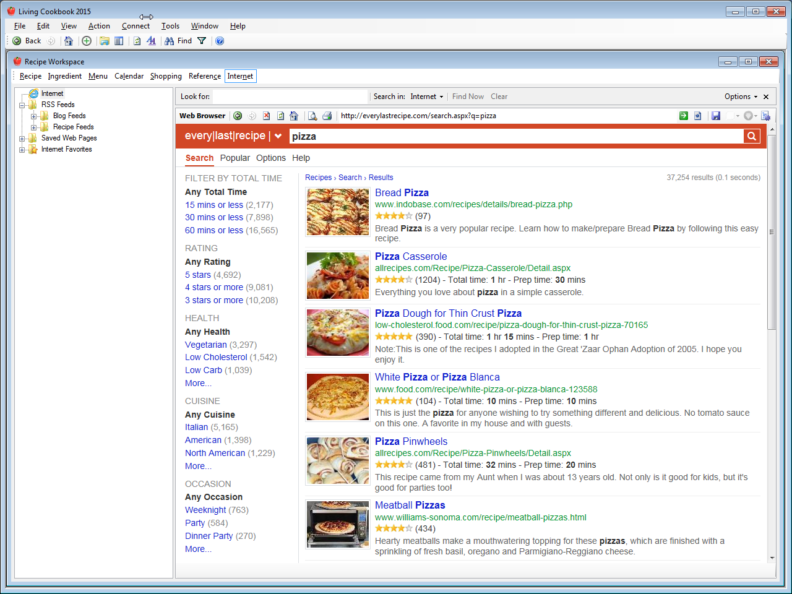Click the web browser print preview icon

point(312,116)
